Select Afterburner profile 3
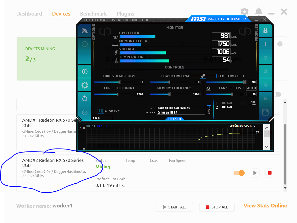This screenshot has width=297, height=223. 265,71
